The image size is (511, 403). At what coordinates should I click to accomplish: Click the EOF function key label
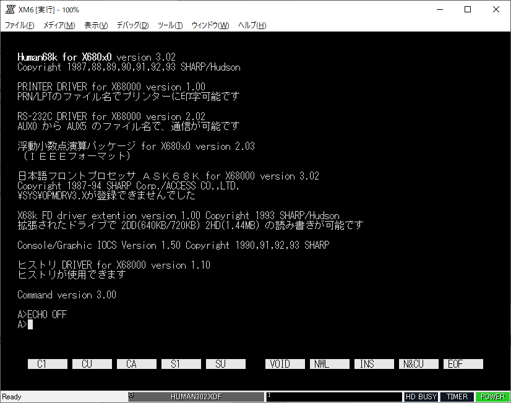463,364
